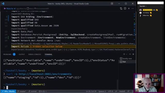The width and height of the screenshot is (165, 93).
Task: Click the normal mode status item
Action: [x=32, y=91]
